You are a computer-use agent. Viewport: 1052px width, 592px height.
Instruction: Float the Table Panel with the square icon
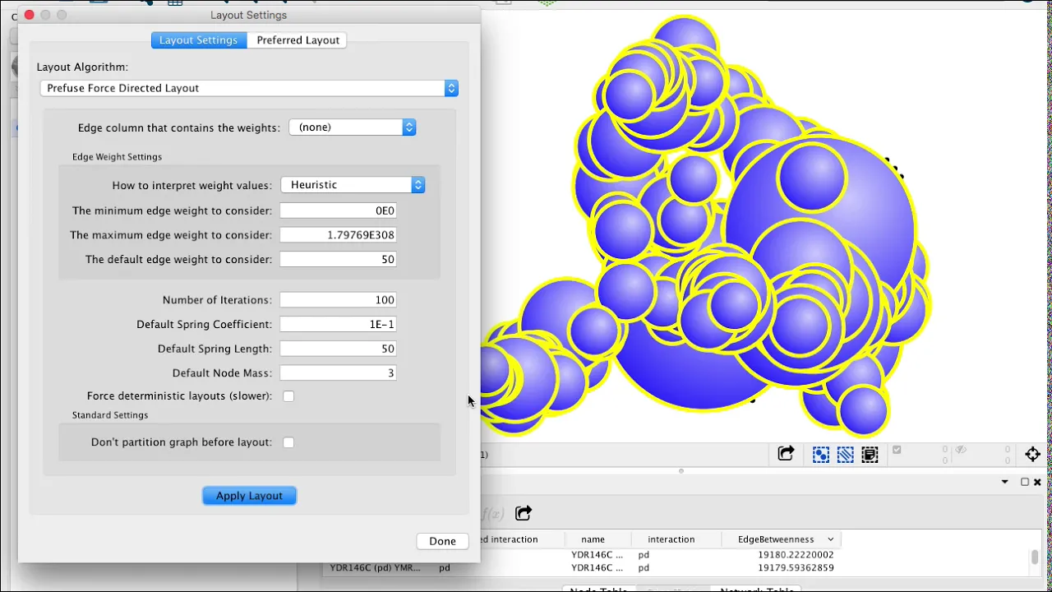click(1025, 482)
